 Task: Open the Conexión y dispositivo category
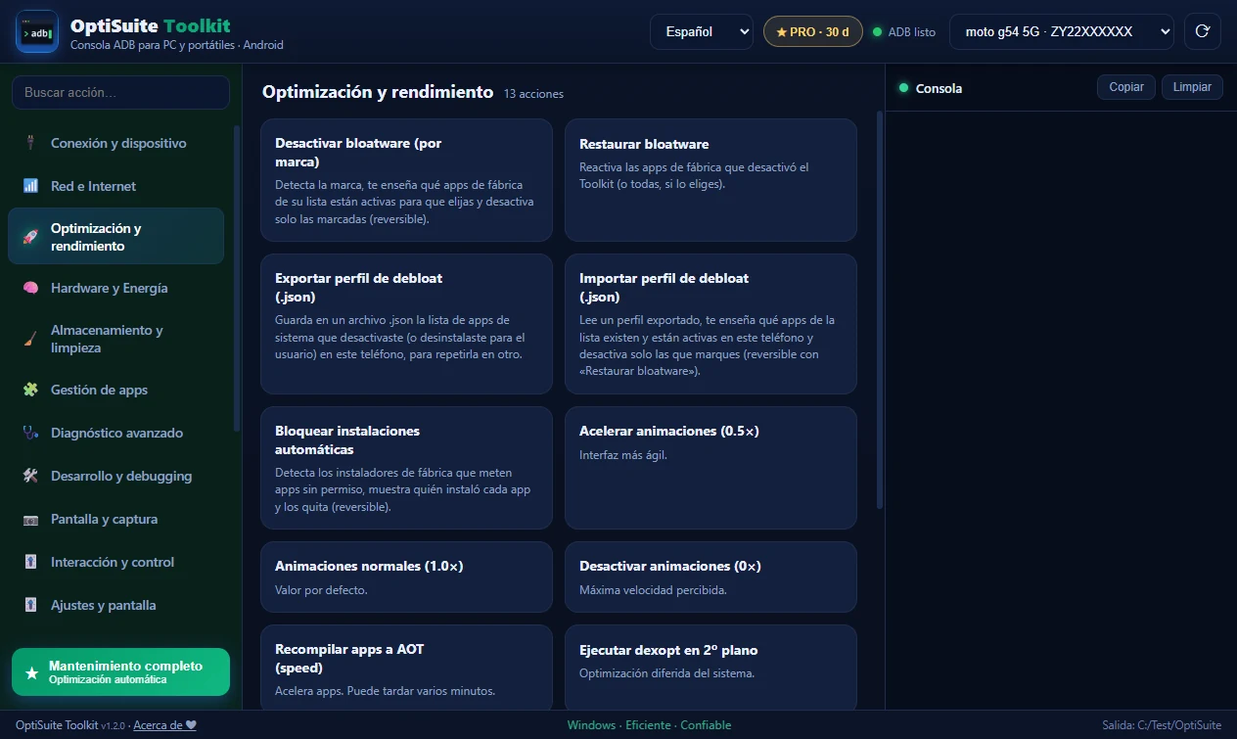[x=115, y=143]
